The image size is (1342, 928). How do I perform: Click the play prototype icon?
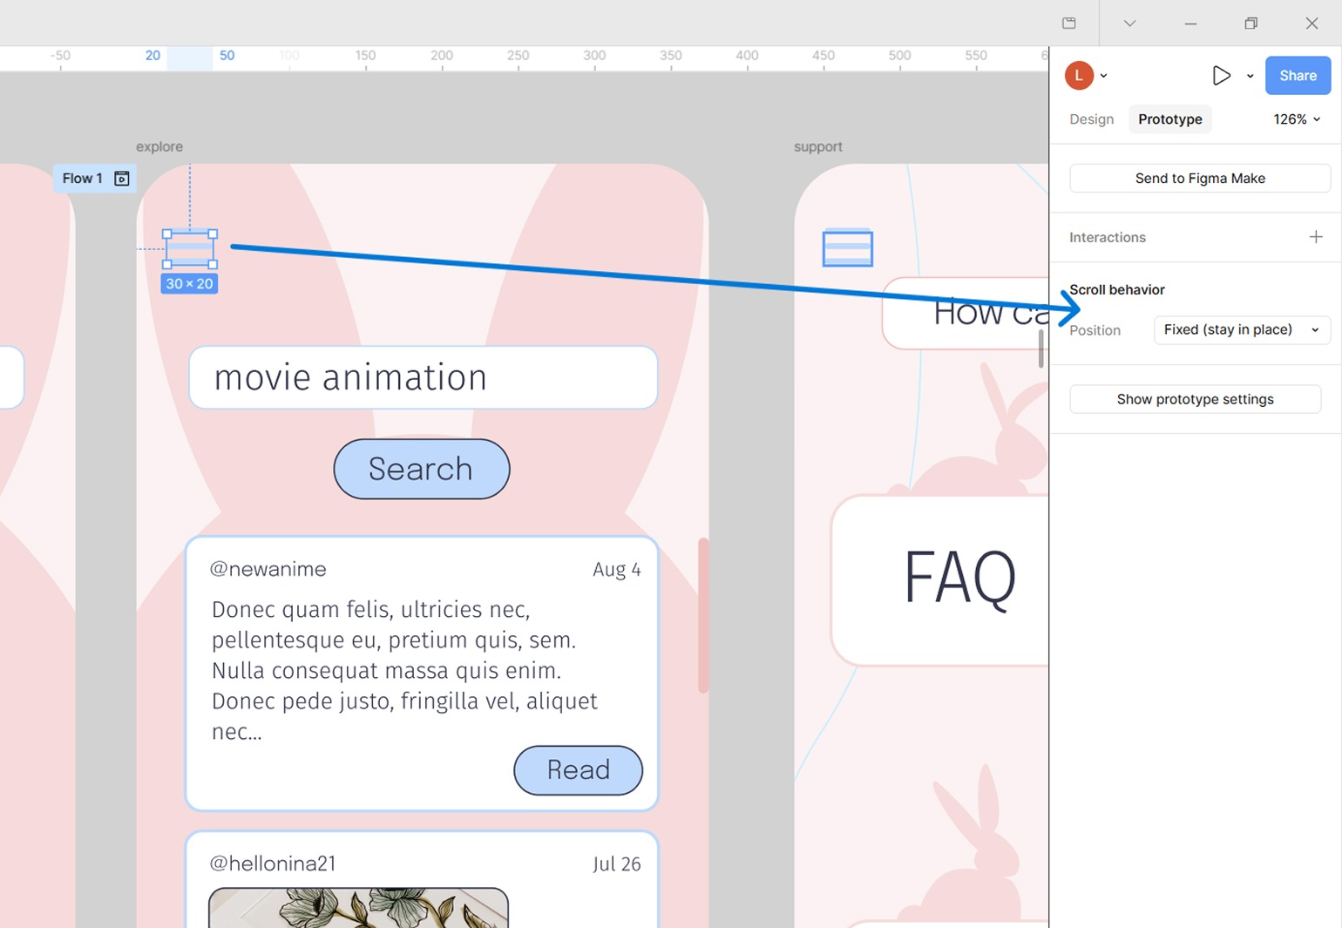1221,76
